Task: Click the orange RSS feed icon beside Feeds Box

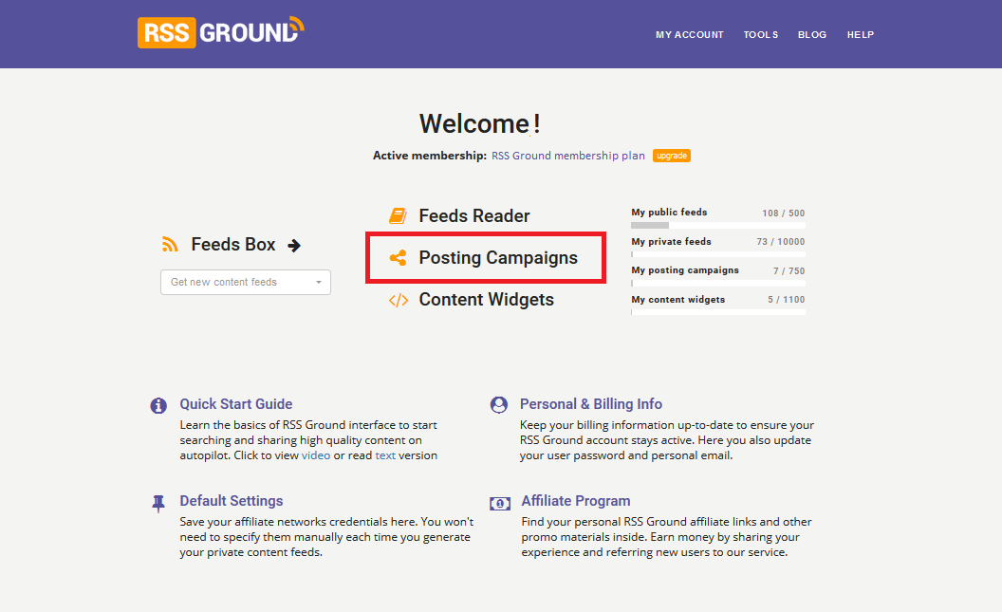Action: click(170, 244)
